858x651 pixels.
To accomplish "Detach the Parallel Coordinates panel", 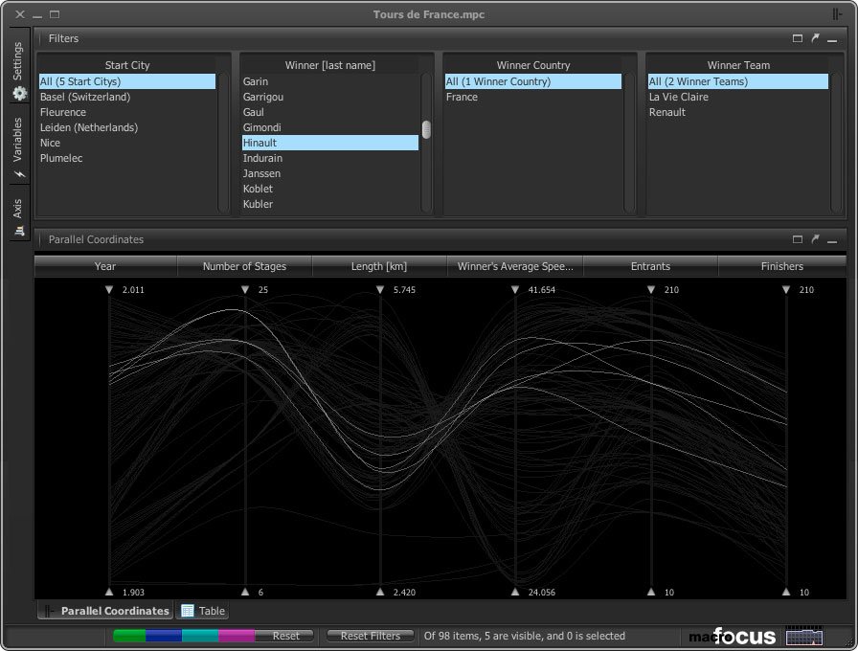I will (x=815, y=240).
